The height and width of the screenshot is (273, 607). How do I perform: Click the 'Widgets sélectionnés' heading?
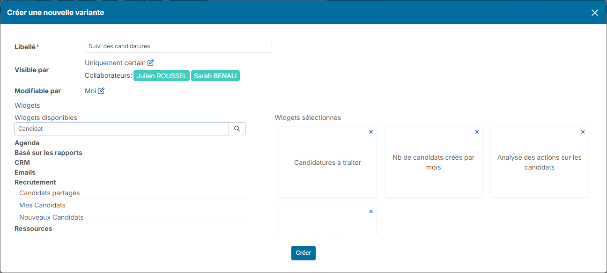point(308,118)
